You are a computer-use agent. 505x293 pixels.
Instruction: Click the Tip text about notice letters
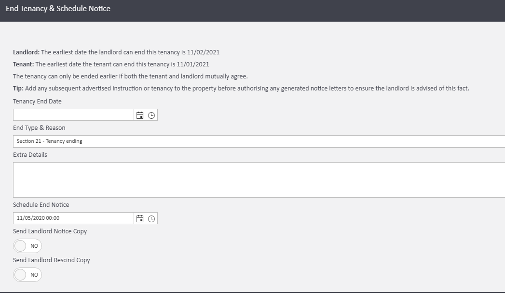pos(241,89)
